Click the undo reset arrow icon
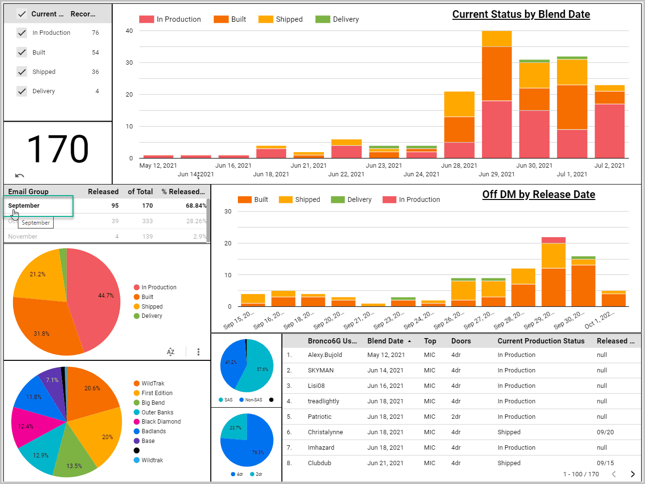This screenshot has width=645, height=484. (x=19, y=175)
